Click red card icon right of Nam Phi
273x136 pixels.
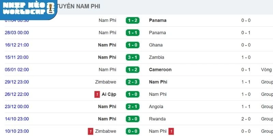coord(171,131)
